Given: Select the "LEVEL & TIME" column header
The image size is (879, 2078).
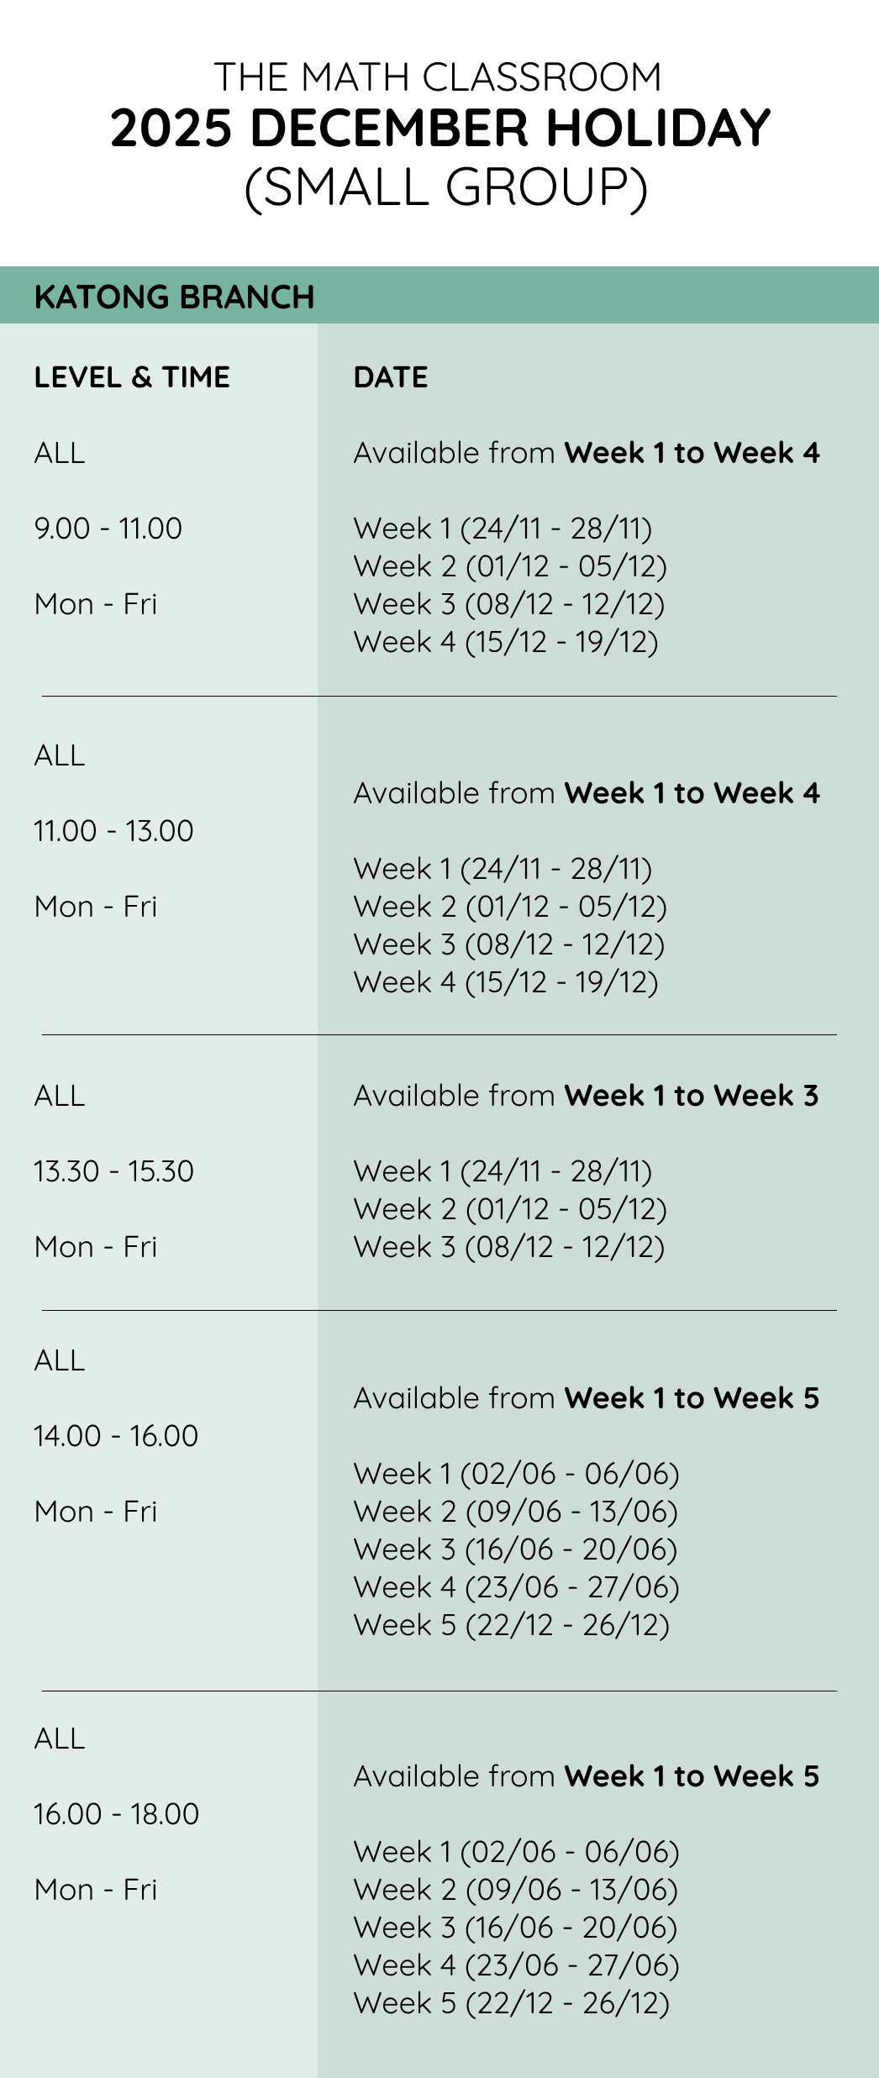Looking at the screenshot, I should pos(132,377).
